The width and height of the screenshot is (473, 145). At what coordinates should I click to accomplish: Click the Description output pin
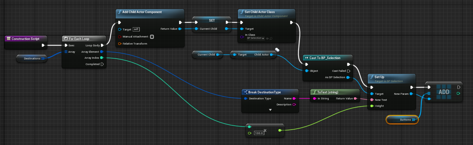tap(294, 105)
